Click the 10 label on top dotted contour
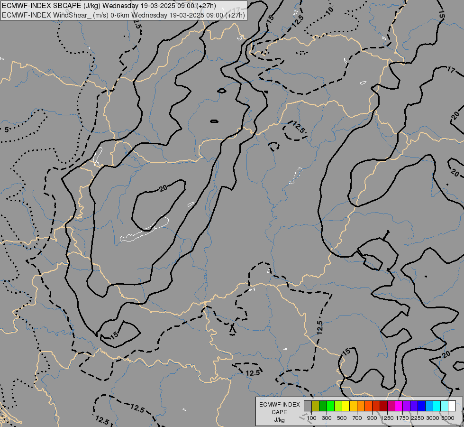This screenshot has width=464, height=427. pyautogui.click(x=330, y=10)
